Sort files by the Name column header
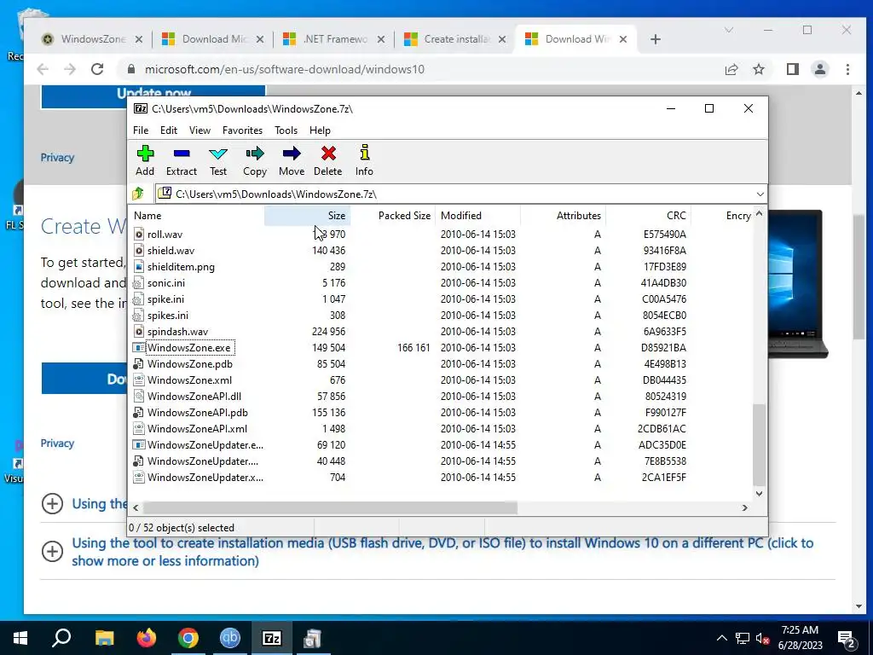The height and width of the screenshot is (655, 873). click(x=197, y=216)
